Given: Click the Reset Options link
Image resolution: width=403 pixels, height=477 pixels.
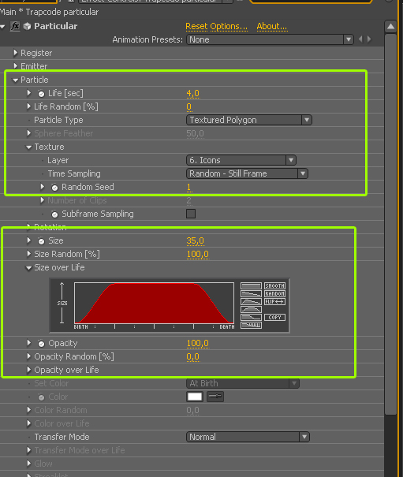Looking at the screenshot, I should coord(216,27).
